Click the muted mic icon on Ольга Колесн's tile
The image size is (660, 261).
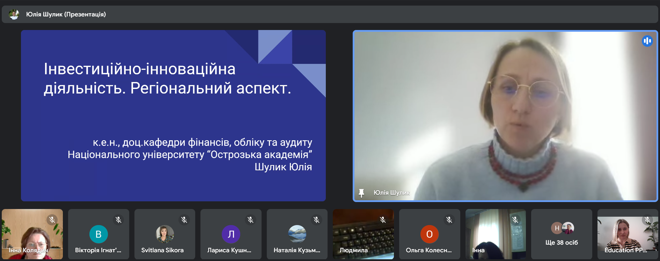click(x=449, y=220)
